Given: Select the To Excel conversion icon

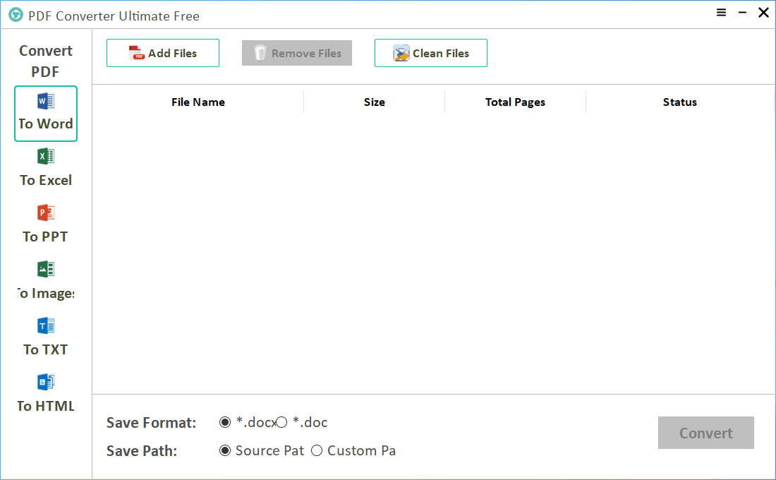Looking at the screenshot, I should point(46,157).
